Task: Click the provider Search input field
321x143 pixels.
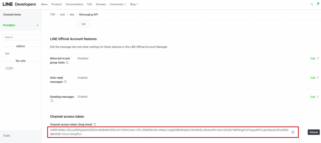Action: [21, 37]
